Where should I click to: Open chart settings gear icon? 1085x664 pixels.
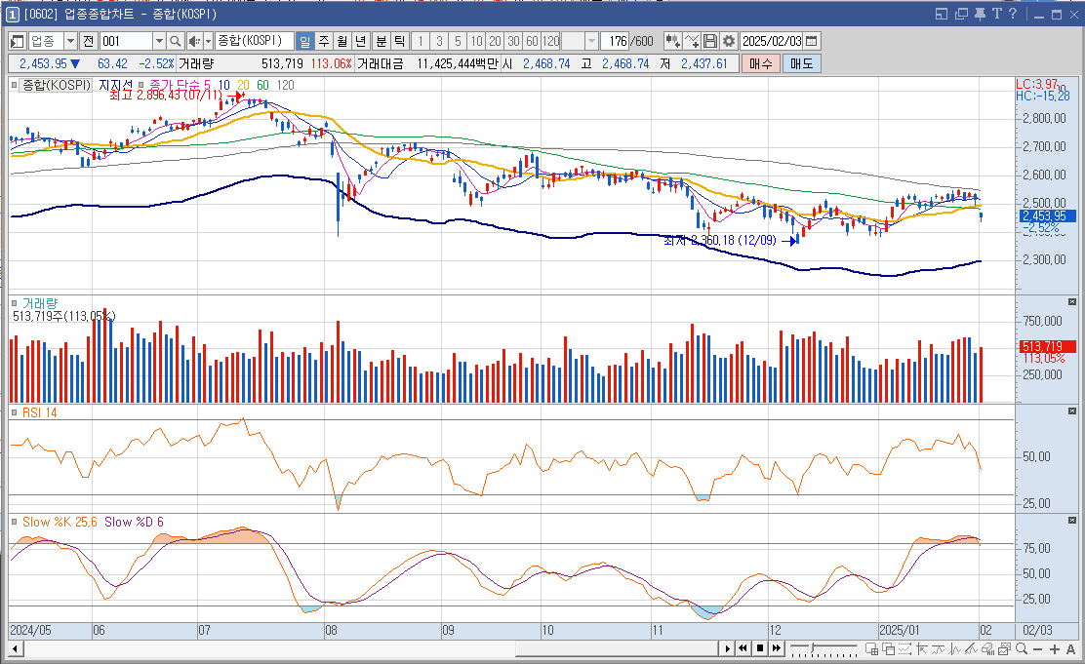[729, 42]
